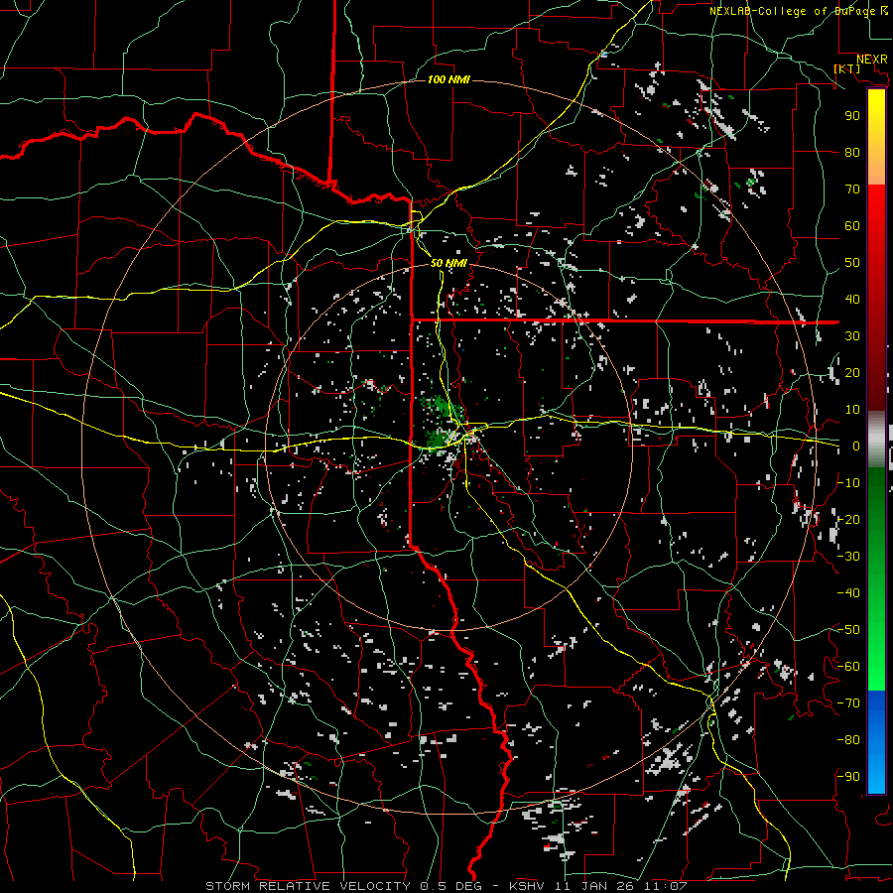Click the -50 knot scale label
Image resolution: width=893 pixels, height=893 pixels.
coord(848,630)
